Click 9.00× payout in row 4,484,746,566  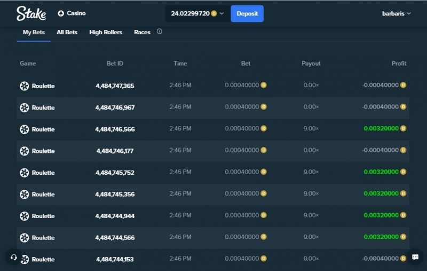click(x=311, y=128)
